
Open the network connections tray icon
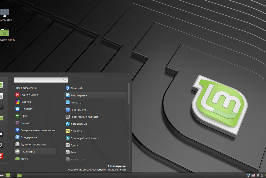click(262, 175)
